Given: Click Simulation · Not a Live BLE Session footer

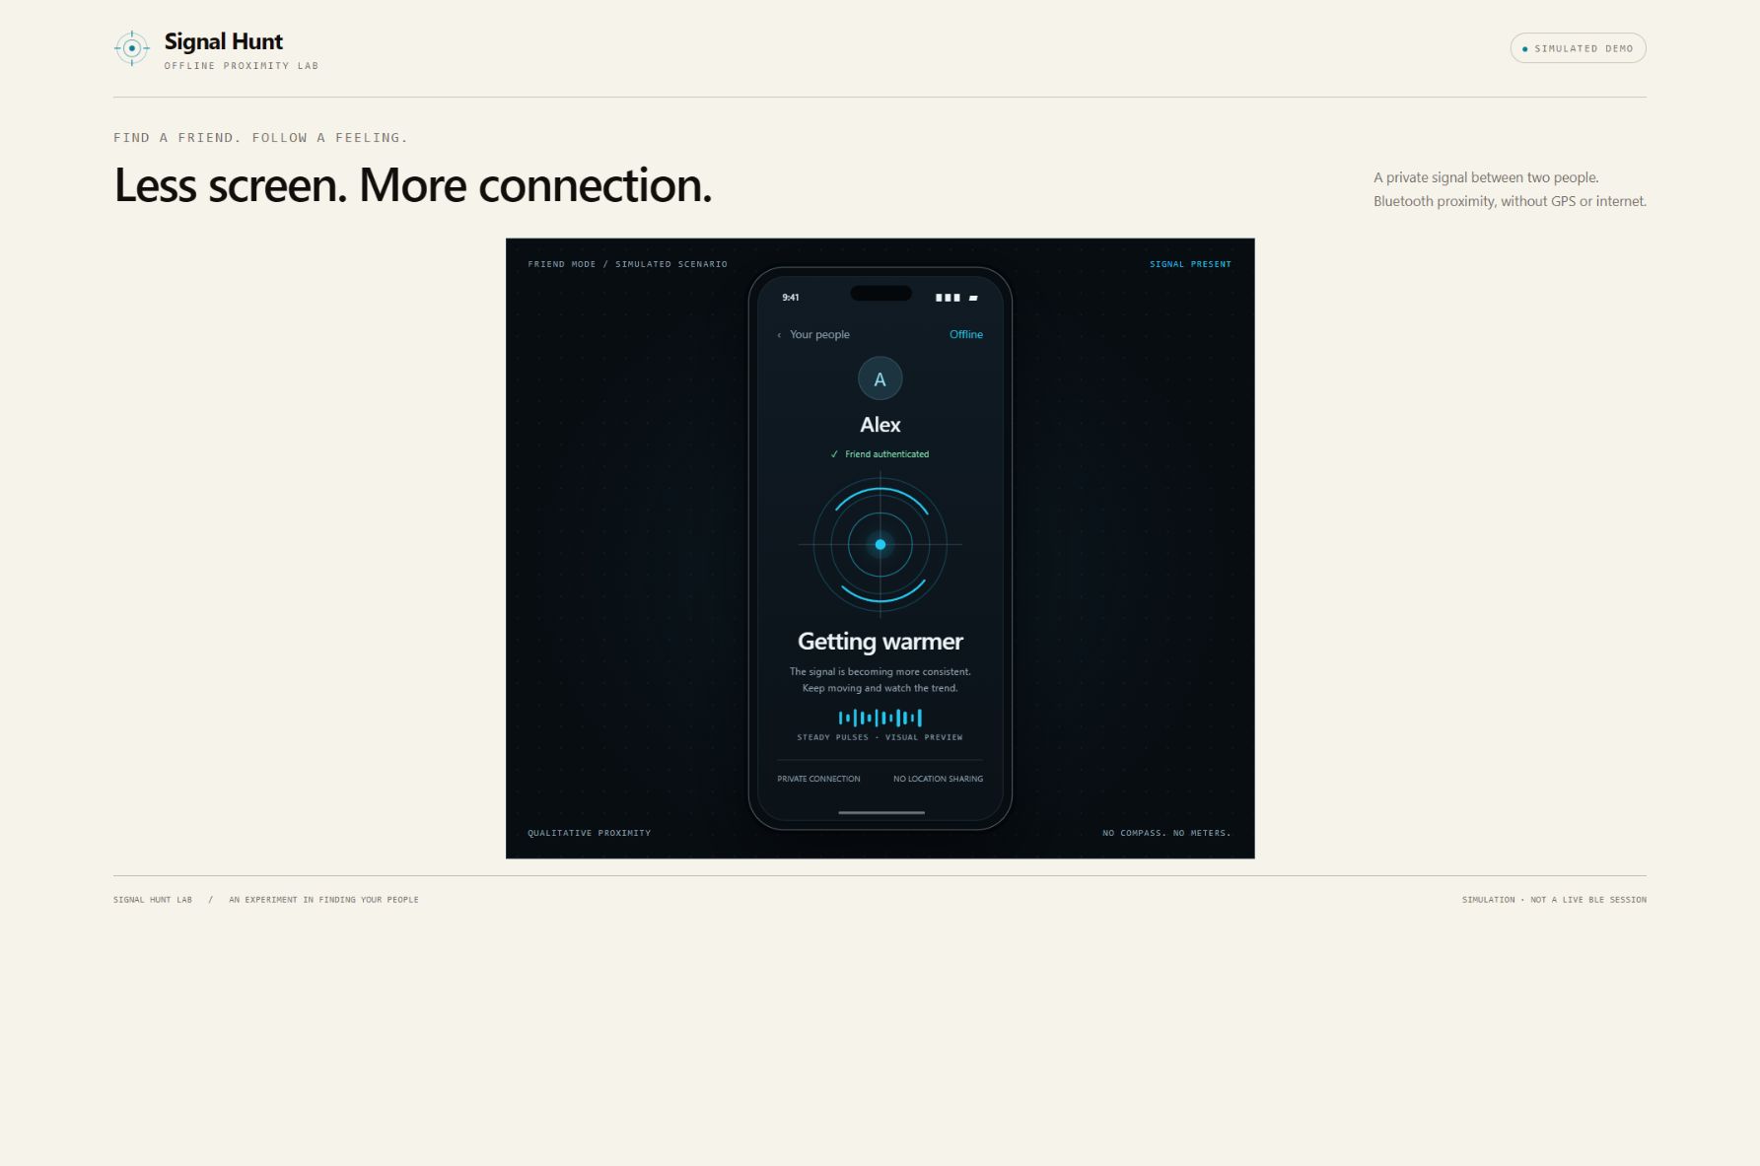Looking at the screenshot, I should pos(1554,900).
